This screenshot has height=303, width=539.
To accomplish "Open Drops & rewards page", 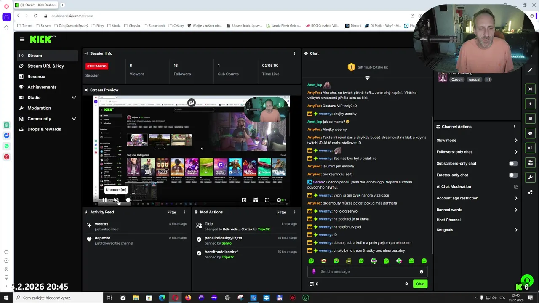I will 48,129.
